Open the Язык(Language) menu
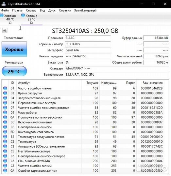171x176 pixels. [x=85, y=10]
